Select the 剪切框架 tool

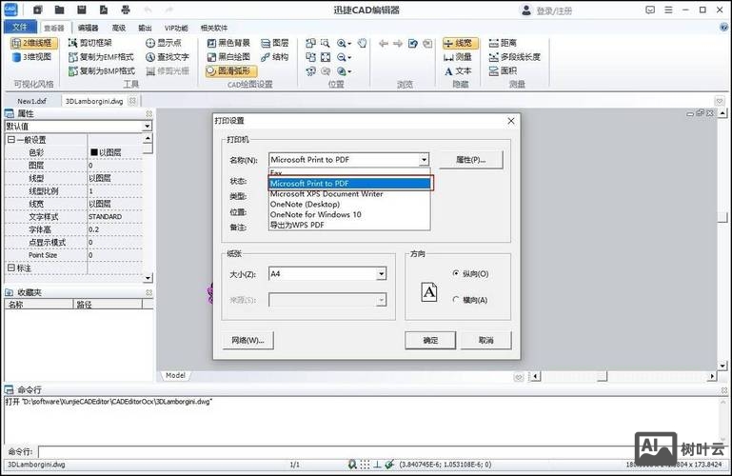click(x=90, y=43)
